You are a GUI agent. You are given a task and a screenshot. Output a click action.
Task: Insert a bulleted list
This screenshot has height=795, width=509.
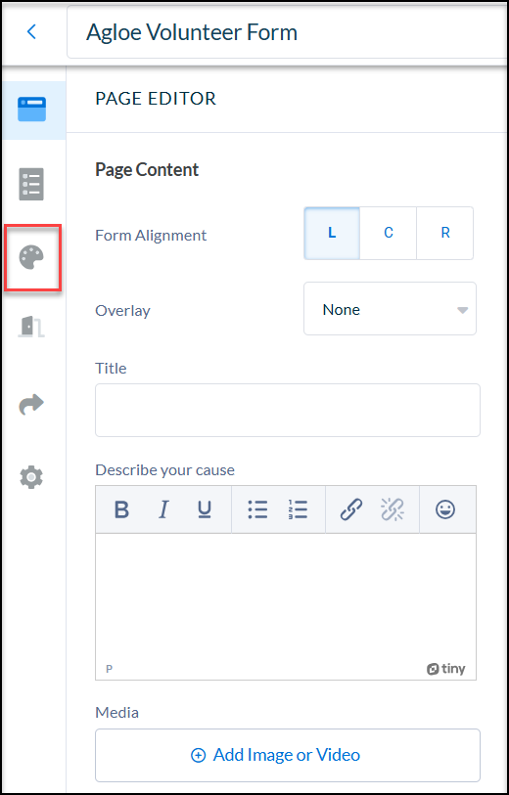click(257, 509)
